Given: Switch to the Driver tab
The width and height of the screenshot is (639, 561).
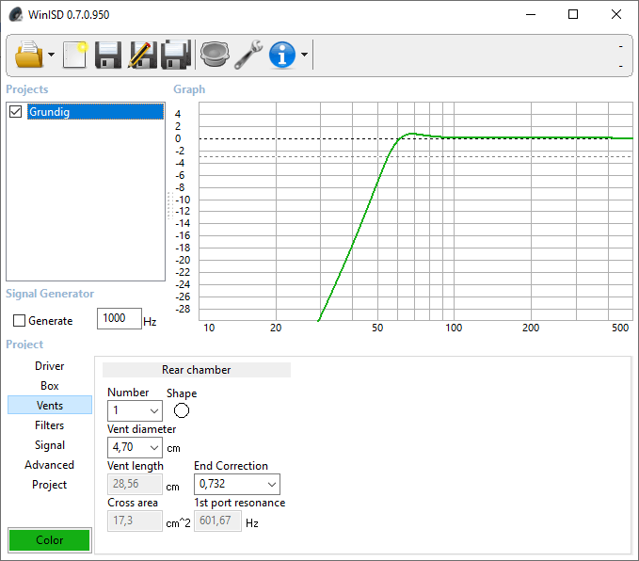Looking at the screenshot, I should [50, 366].
